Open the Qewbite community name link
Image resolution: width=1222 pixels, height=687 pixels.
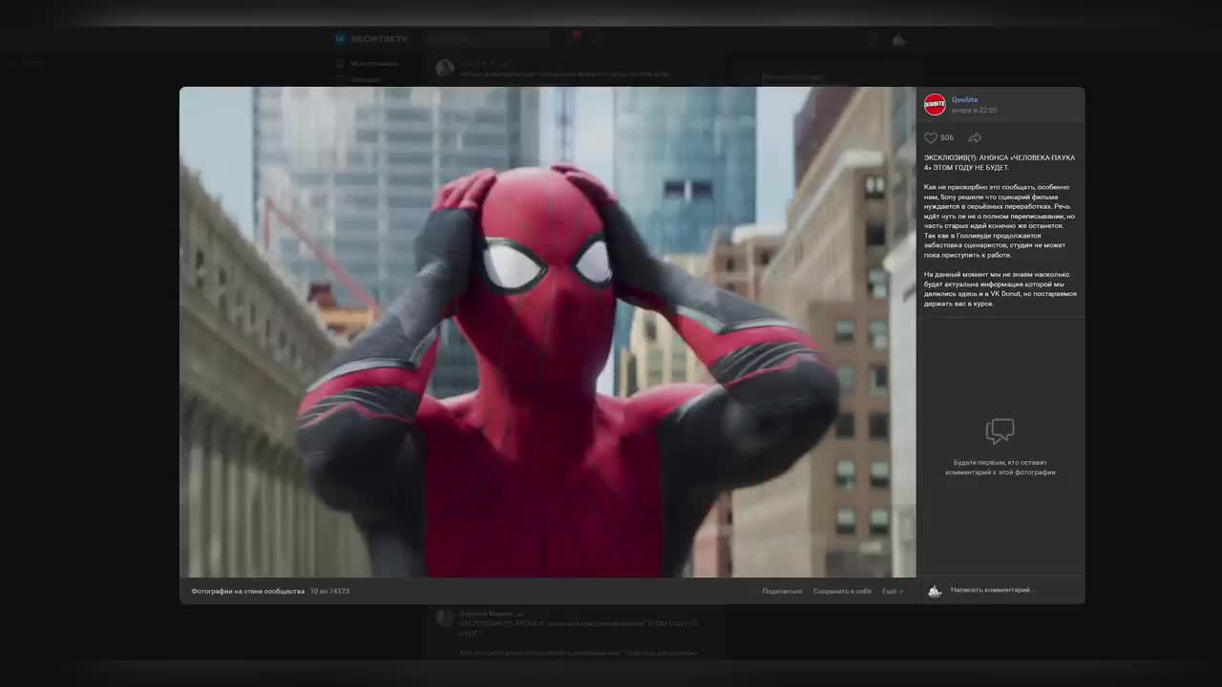pos(964,99)
